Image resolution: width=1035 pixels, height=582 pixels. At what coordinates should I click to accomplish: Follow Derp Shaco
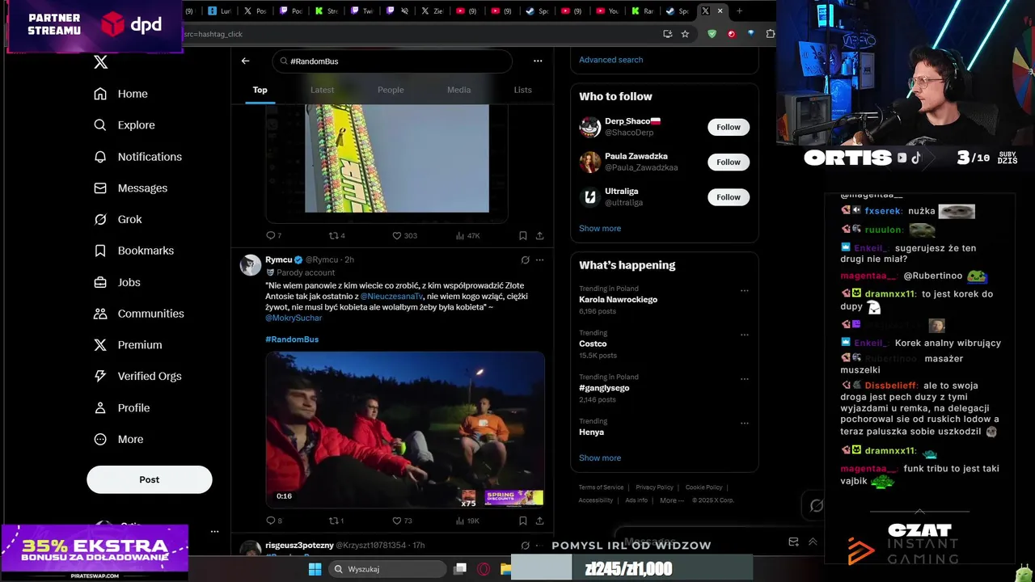[728, 127]
